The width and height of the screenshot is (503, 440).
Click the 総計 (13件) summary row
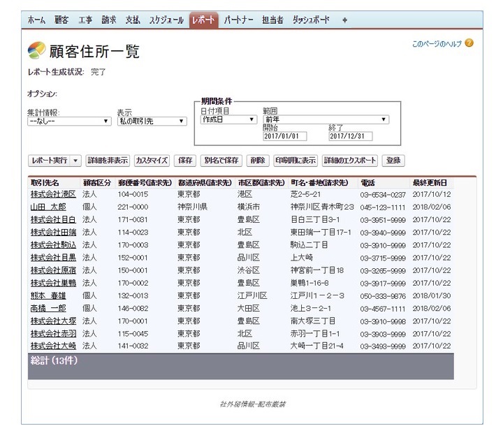tap(240, 367)
